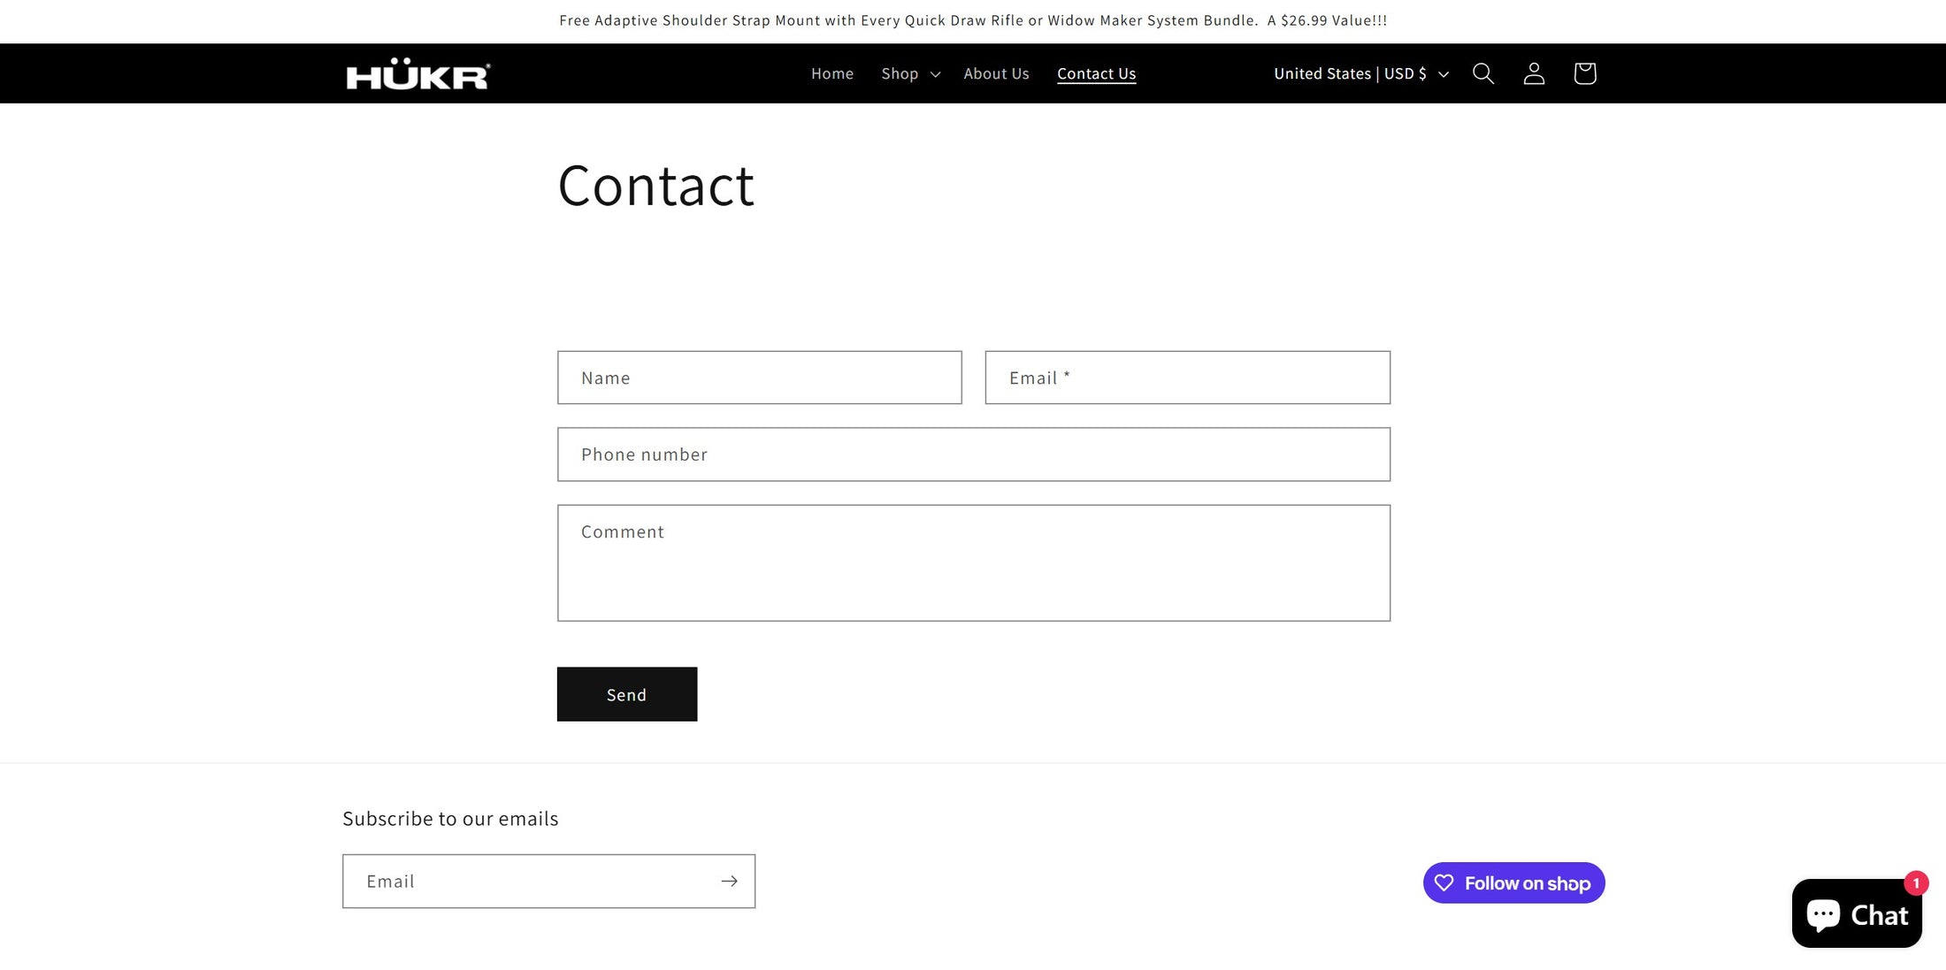Click into the required Email field
Image resolution: width=1946 pixels, height=970 pixels.
(x=1187, y=378)
